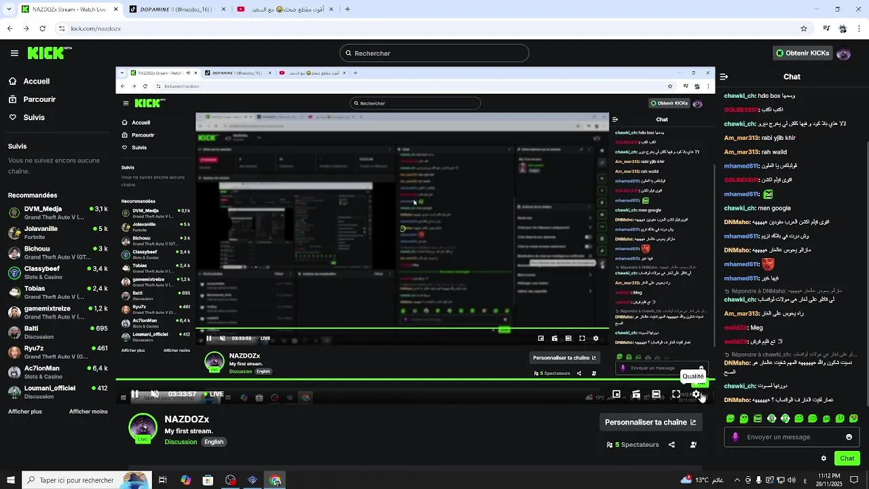Viewport: 869px width, 489px height.
Task: Reload the page in the browser
Action: tap(43, 29)
